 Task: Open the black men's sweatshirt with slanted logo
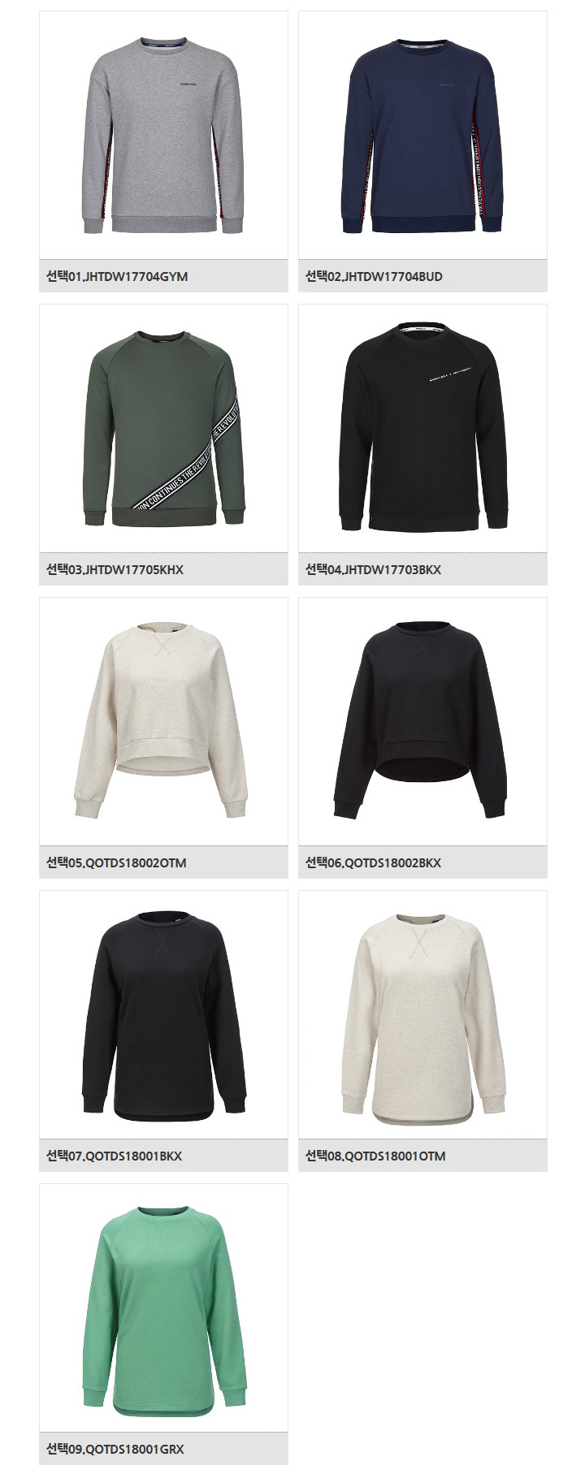[x=422, y=428]
